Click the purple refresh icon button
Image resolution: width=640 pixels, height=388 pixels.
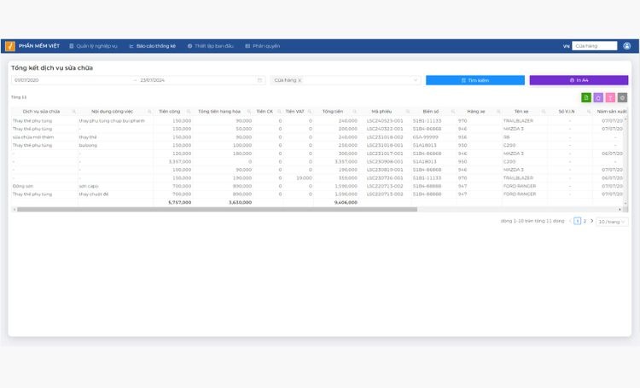coord(598,97)
